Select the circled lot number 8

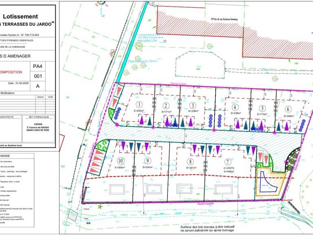[x=190, y=162]
